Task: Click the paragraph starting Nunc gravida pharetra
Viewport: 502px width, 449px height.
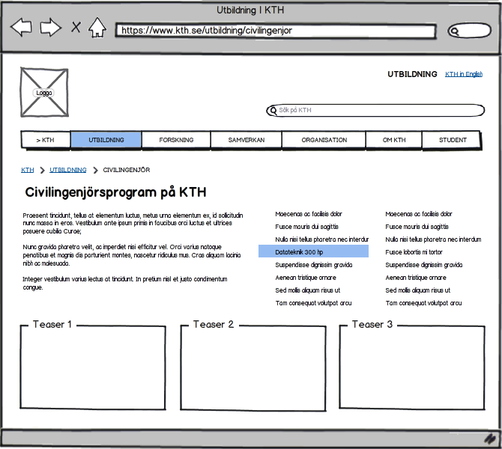Action: point(132,255)
